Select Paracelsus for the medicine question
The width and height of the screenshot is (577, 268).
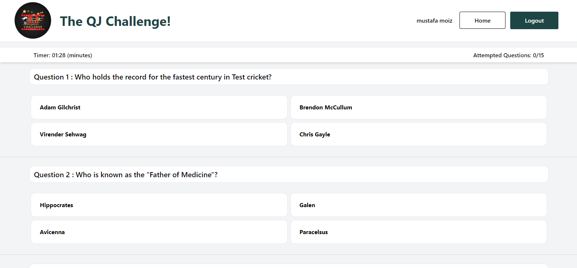coord(419,232)
